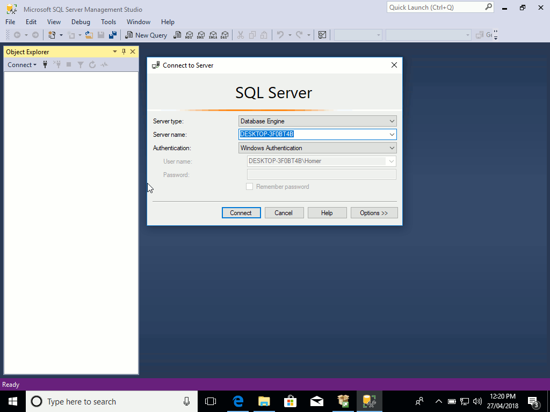Image resolution: width=550 pixels, height=412 pixels.
Task: Click the Open File folder icon
Action: (89, 35)
